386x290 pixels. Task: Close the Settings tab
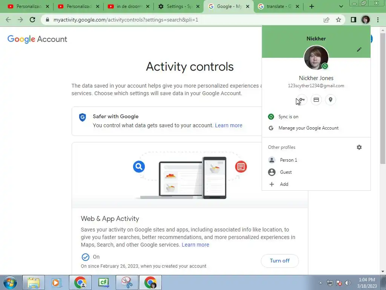198,7
